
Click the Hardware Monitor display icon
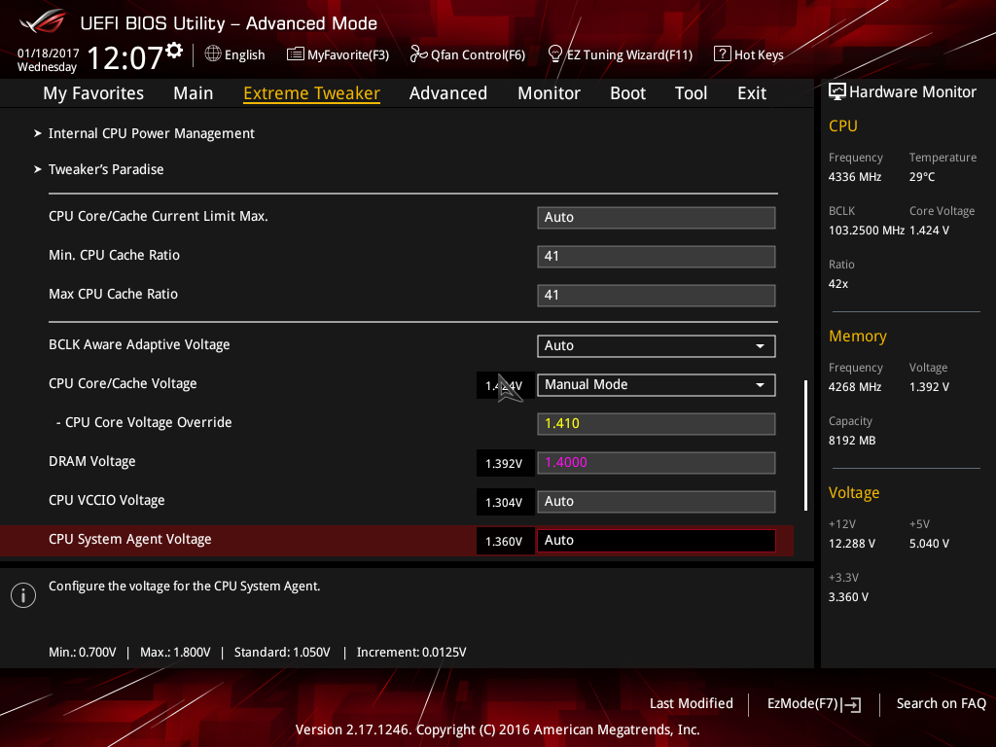[x=837, y=92]
